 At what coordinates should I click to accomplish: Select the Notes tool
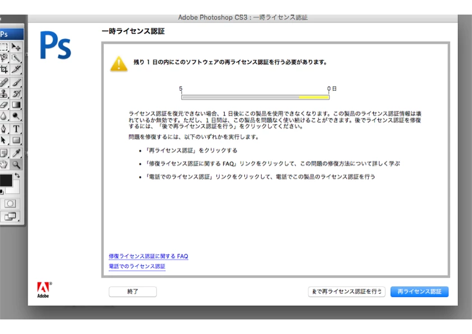point(4,153)
